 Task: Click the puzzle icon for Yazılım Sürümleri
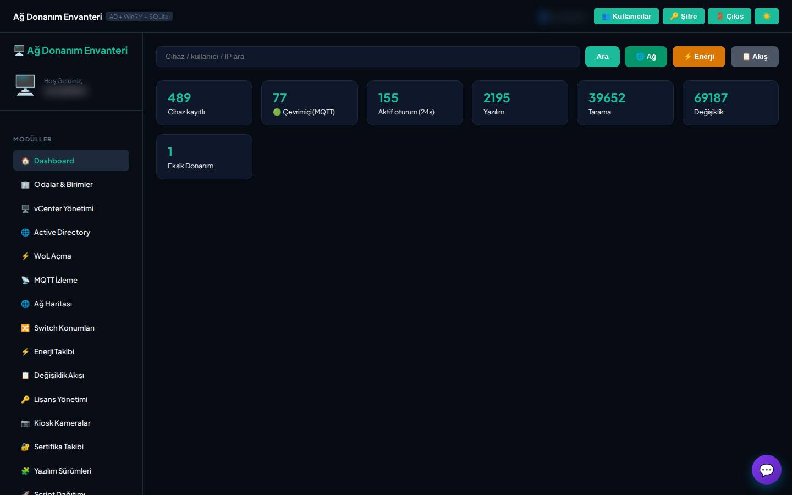(25, 471)
